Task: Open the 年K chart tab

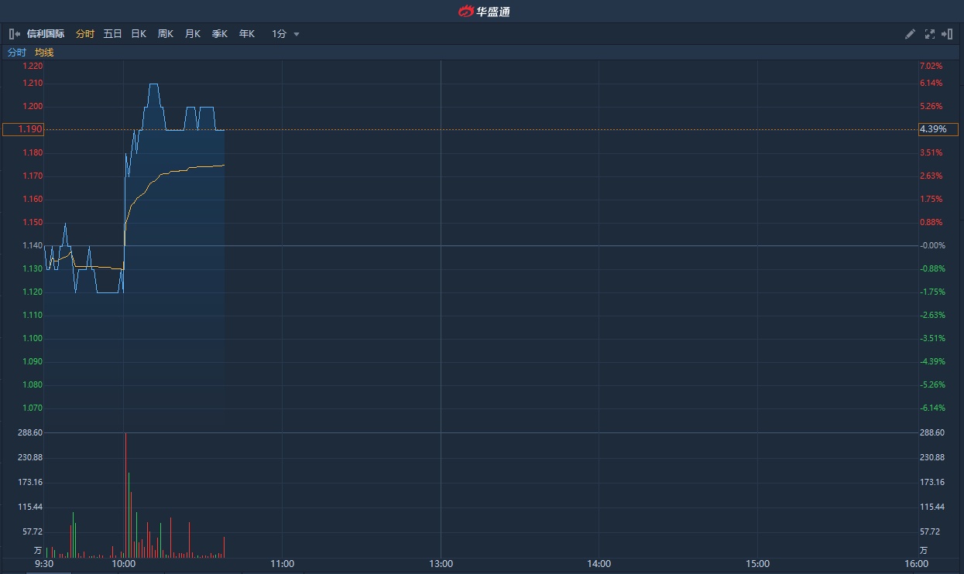Action: (x=247, y=34)
